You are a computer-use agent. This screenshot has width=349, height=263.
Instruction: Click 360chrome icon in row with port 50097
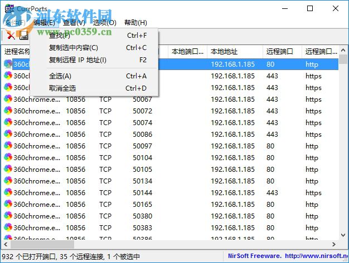[x=8, y=146]
